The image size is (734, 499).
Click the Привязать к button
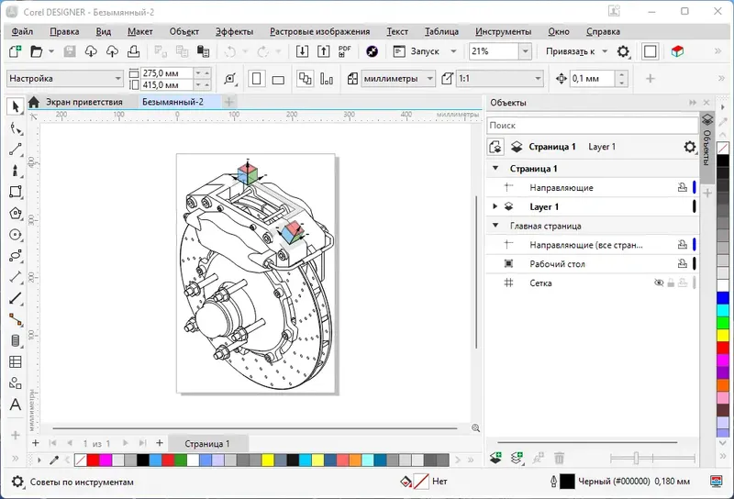[x=571, y=52]
